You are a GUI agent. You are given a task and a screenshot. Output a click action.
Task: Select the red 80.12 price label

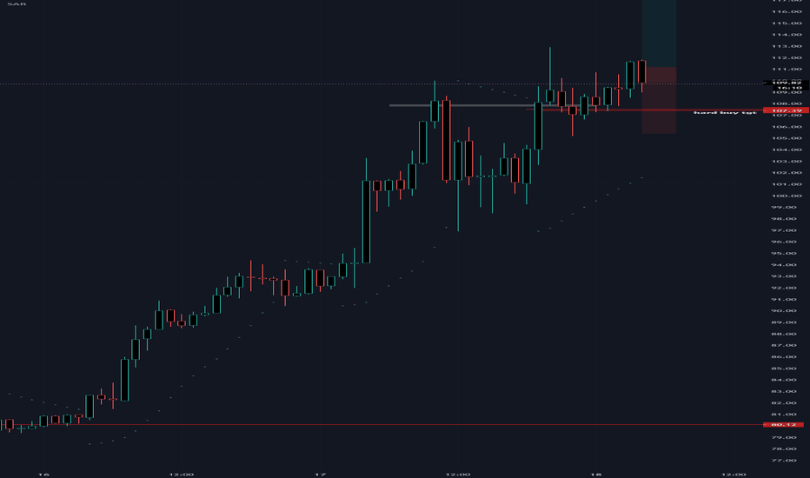click(784, 425)
